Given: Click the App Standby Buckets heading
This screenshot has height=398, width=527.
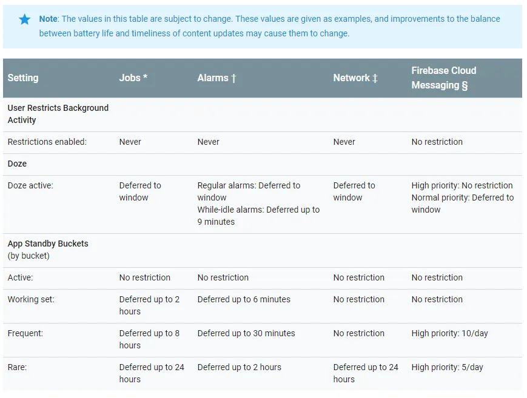Looking at the screenshot, I should [48, 244].
